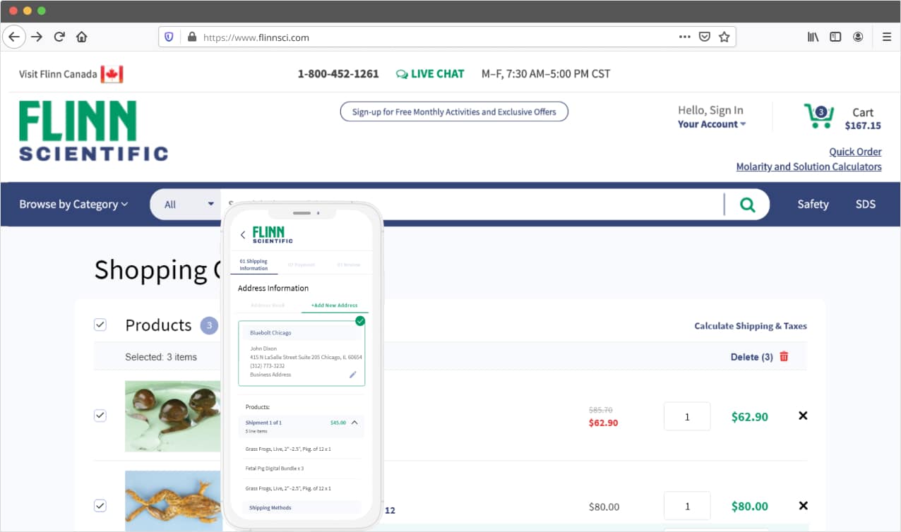The image size is (901, 532).
Task: Click Sign-up for Free Monthly Activities button
Action: tap(454, 111)
